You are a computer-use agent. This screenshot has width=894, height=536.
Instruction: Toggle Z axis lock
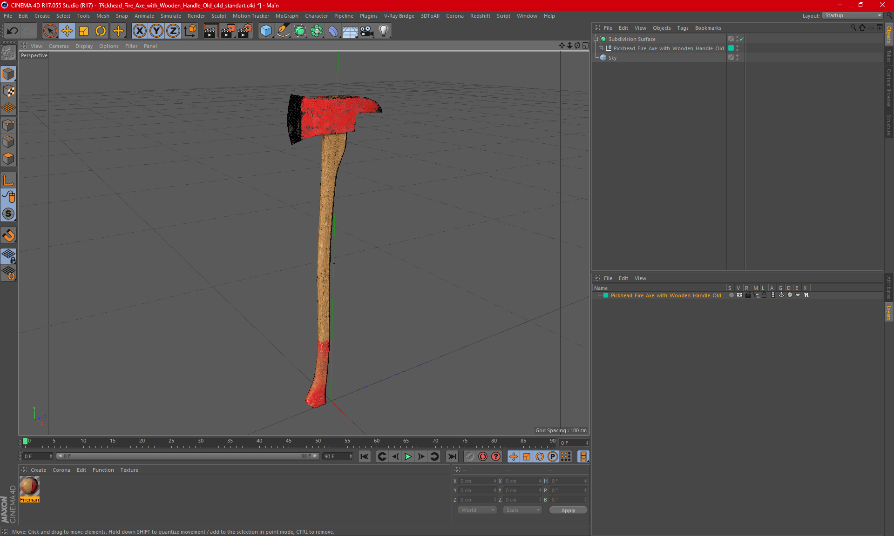click(x=173, y=31)
